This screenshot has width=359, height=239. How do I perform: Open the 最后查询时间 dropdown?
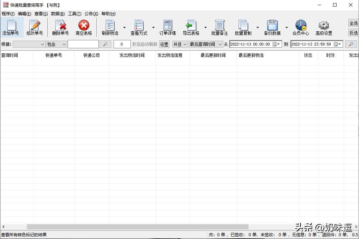tap(206, 44)
